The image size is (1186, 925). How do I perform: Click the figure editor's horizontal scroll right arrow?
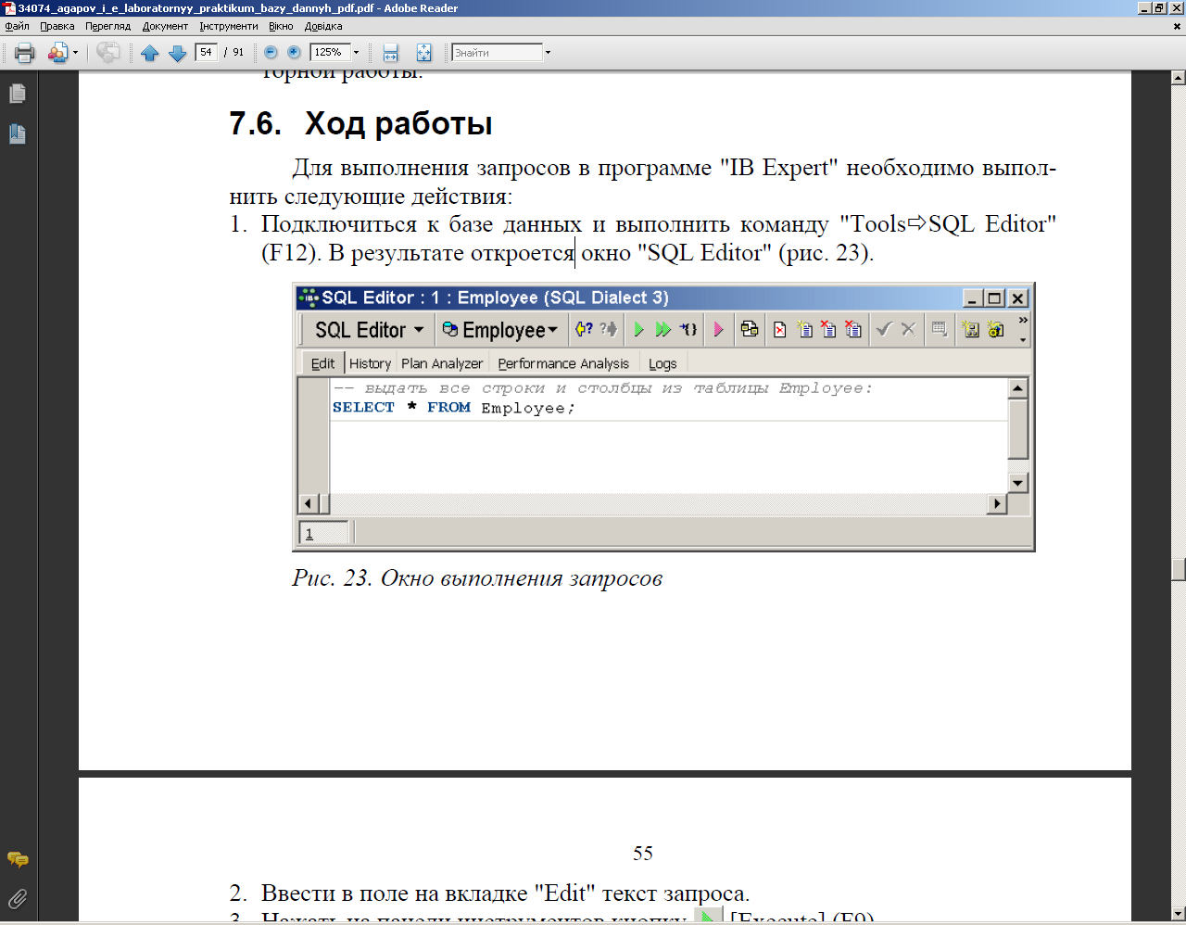[x=997, y=504]
